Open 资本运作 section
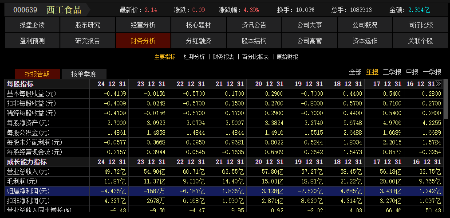Screen dimensions: 450x218 click(365, 41)
